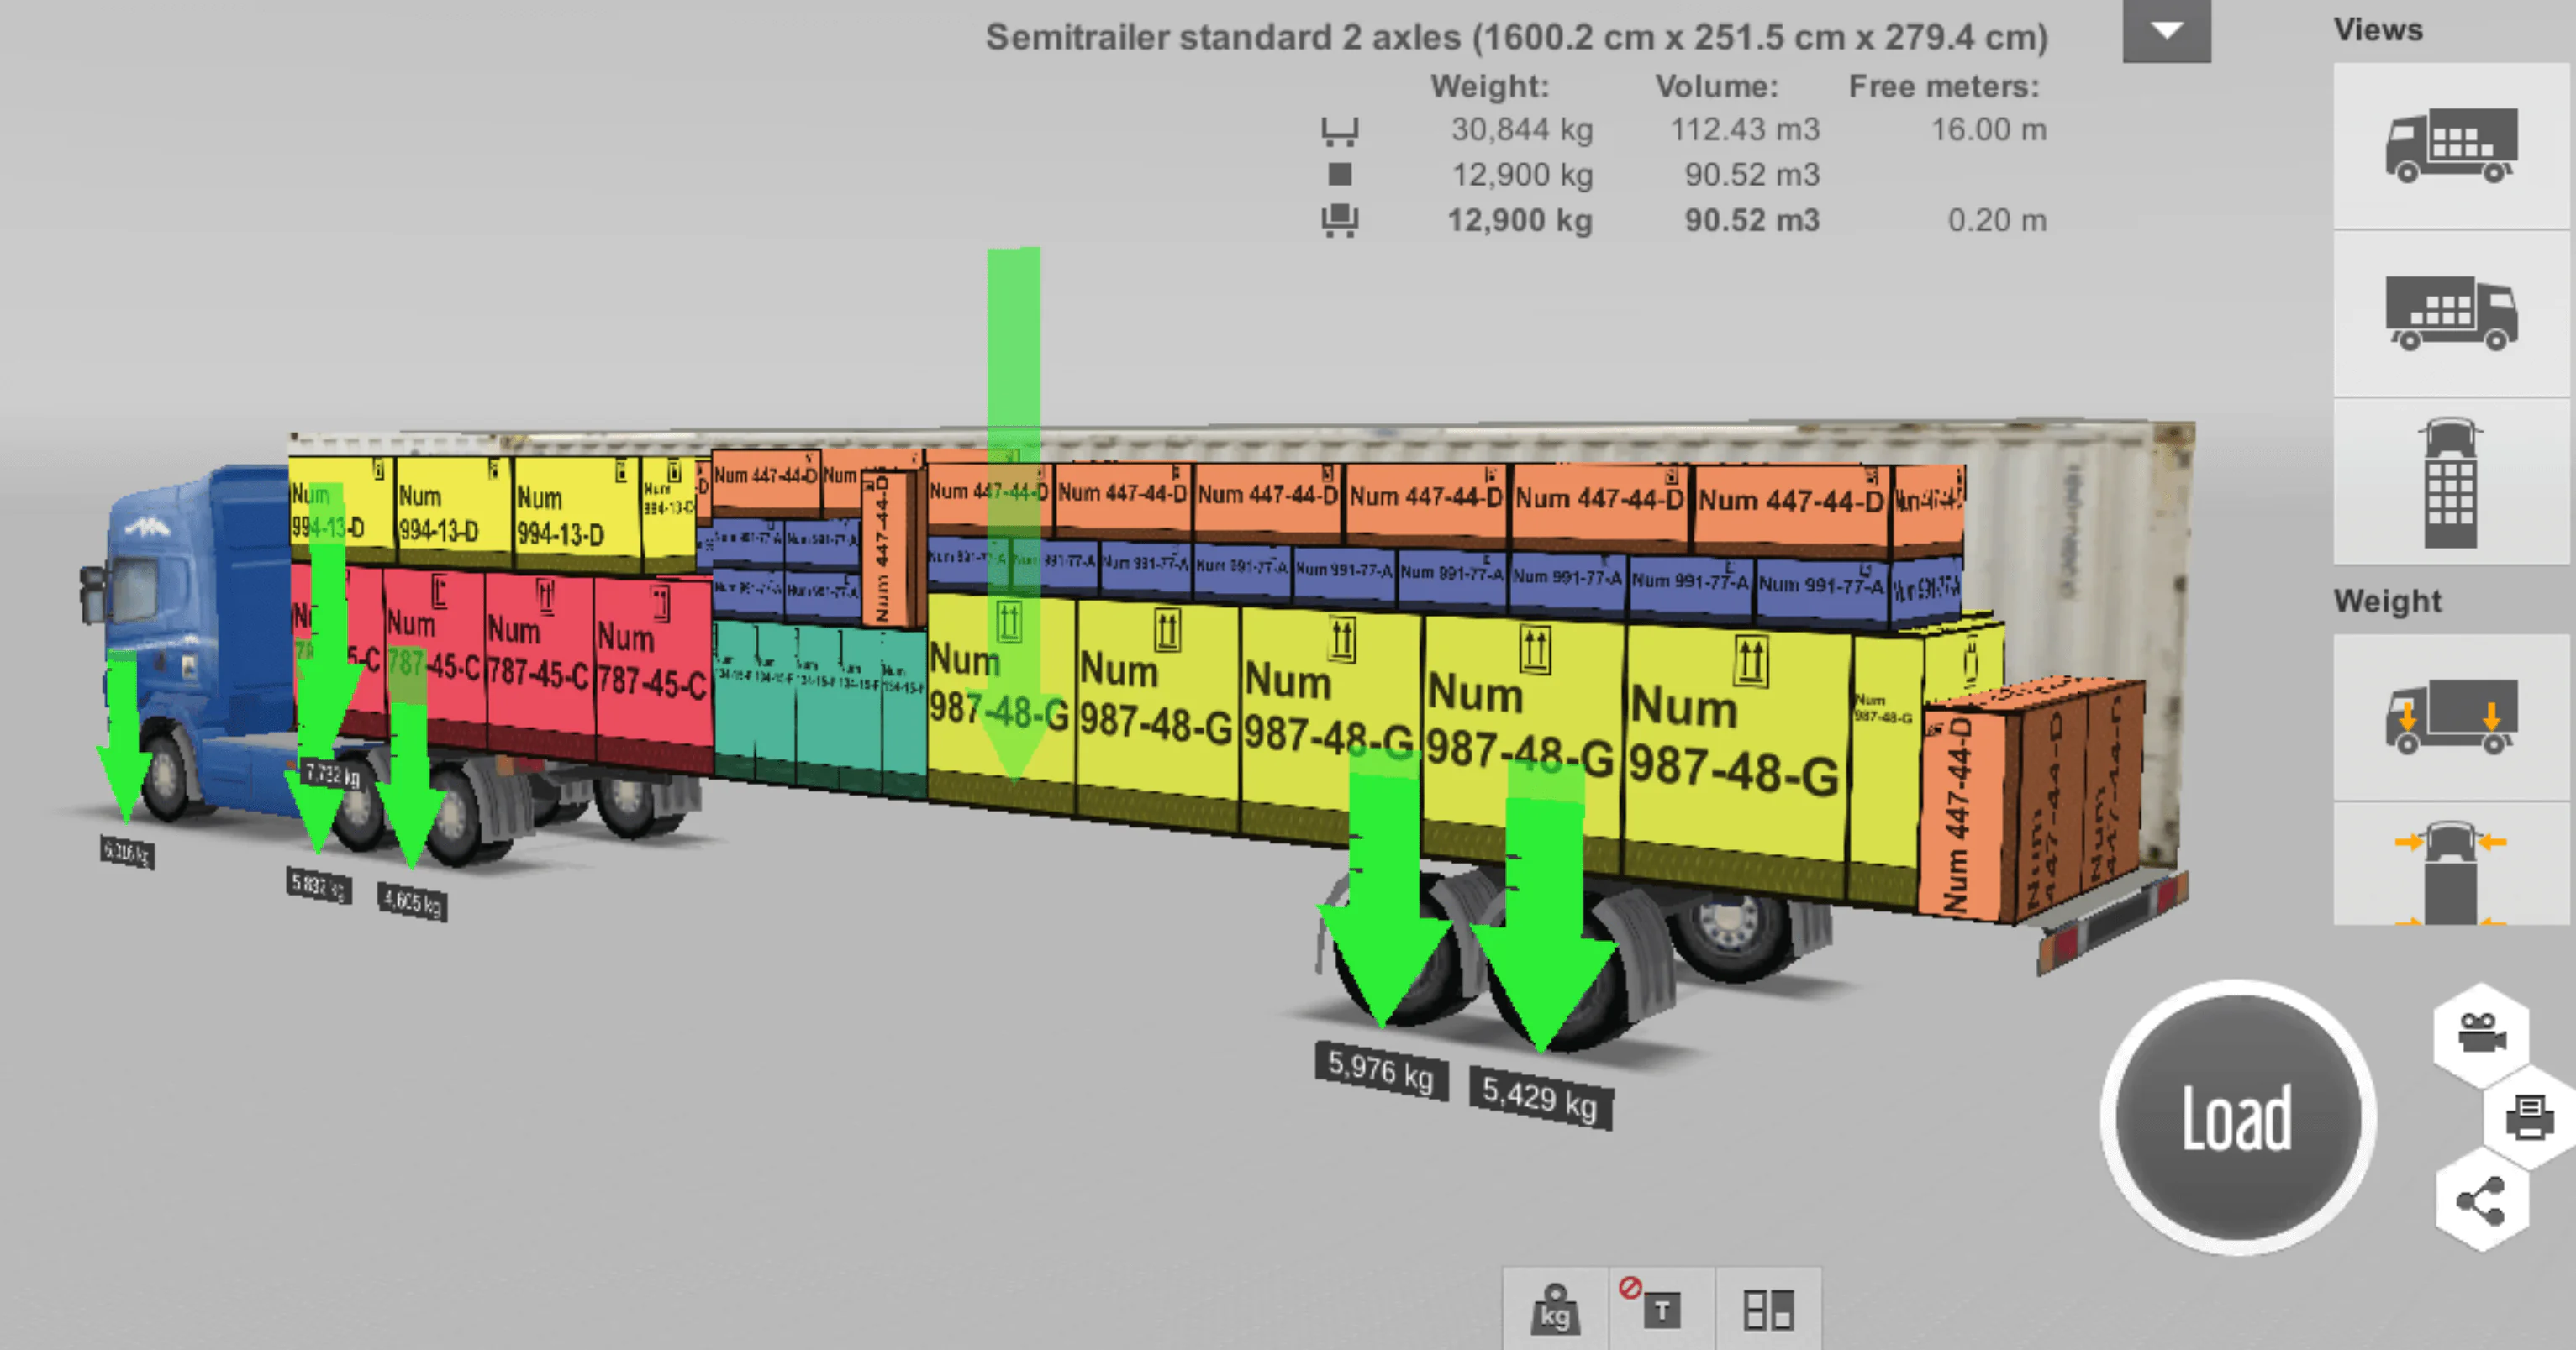This screenshot has width=2576, height=1350.
Task: Click the 112.43 m3 volume value
Action: 1744,130
